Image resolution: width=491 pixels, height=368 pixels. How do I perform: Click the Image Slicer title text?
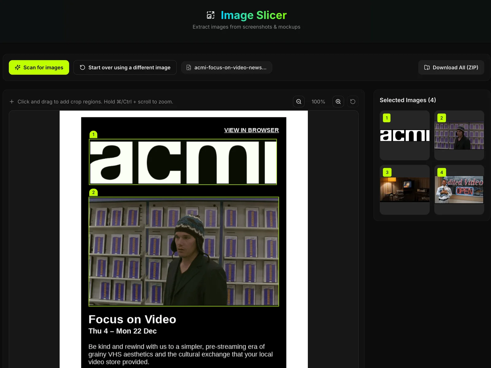coord(253,15)
